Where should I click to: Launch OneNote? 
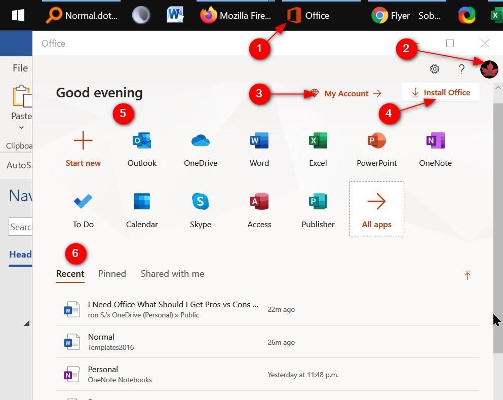(x=435, y=150)
